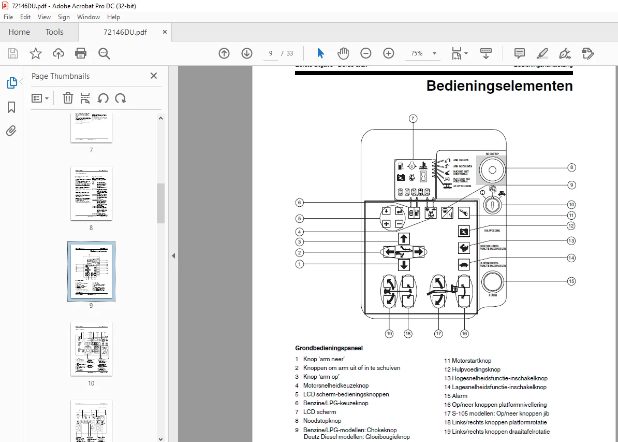Select the Highlight text pen tool
The width and height of the screenshot is (618, 442).
(x=542, y=53)
